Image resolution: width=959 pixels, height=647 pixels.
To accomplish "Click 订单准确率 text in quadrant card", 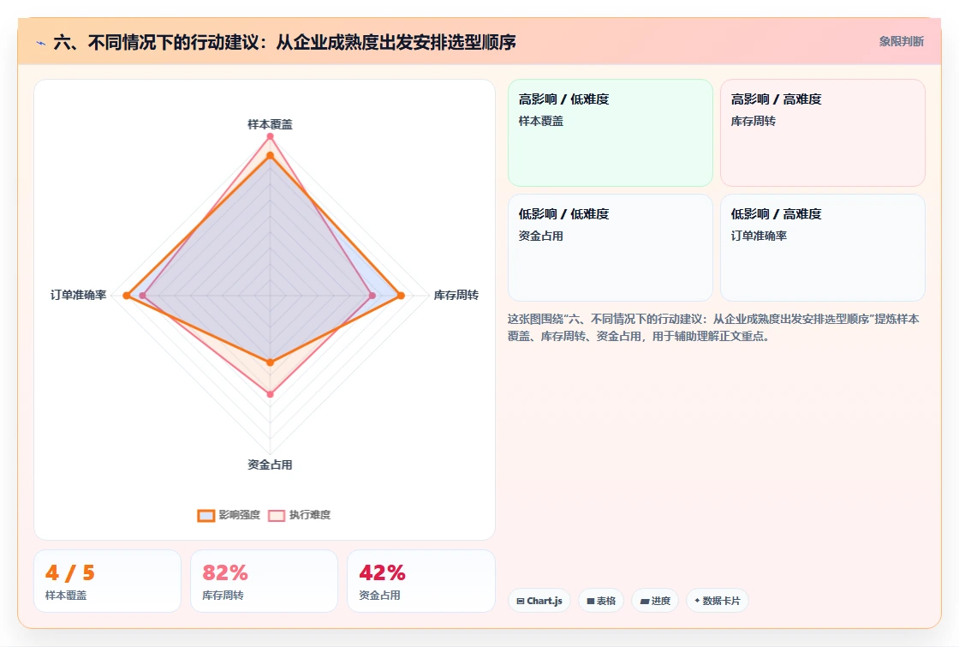I will click(x=759, y=236).
